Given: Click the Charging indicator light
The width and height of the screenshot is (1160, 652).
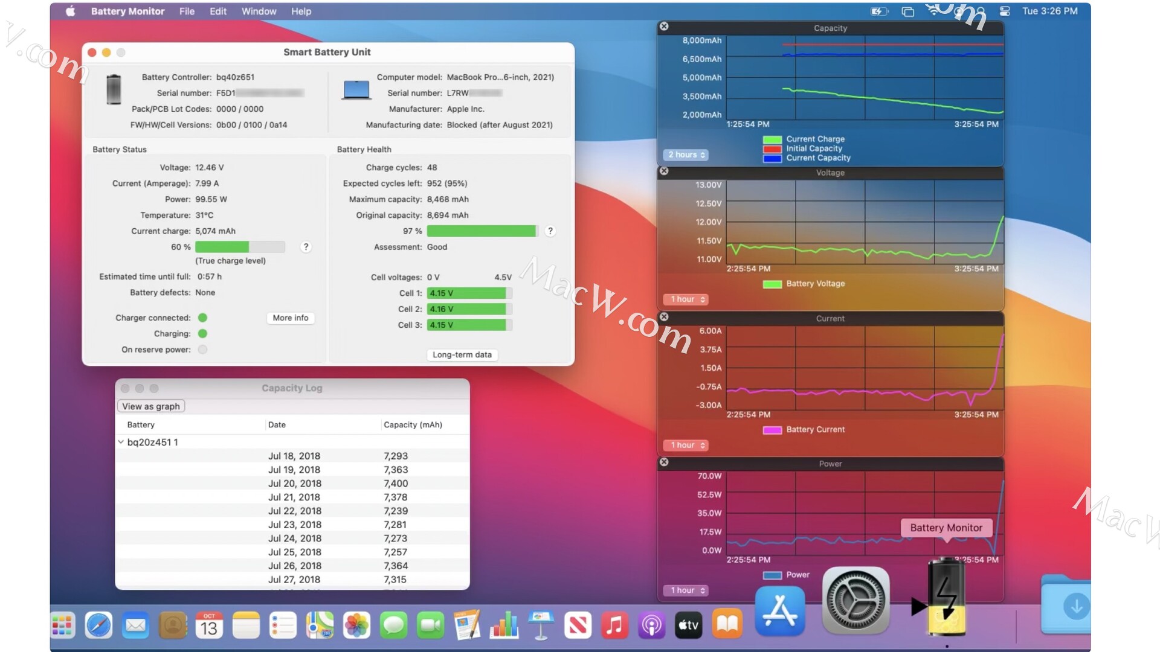Looking at the screenshot, I should [x=202, y=333].
